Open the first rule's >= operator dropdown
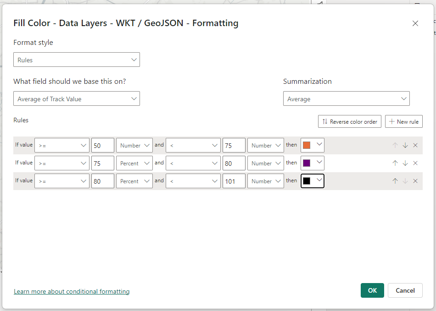 click(x=62, y=145)
